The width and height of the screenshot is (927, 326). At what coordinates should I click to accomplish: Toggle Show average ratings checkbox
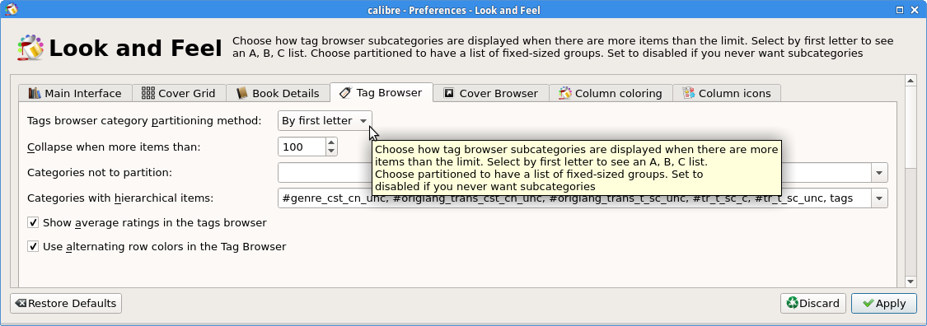click(x=33, y=222)
